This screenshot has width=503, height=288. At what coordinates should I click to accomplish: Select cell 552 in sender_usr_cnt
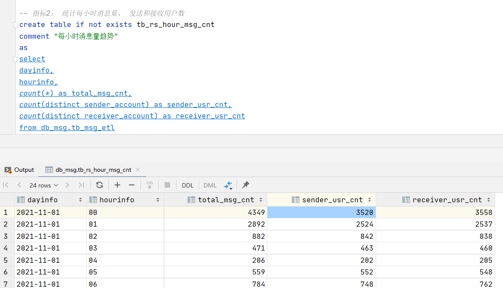pyautogui.click(x=321, y=272)
